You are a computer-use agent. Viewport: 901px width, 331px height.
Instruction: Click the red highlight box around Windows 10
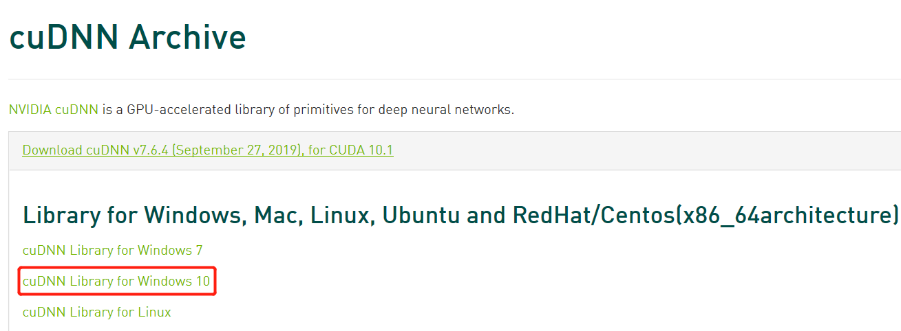117,281
